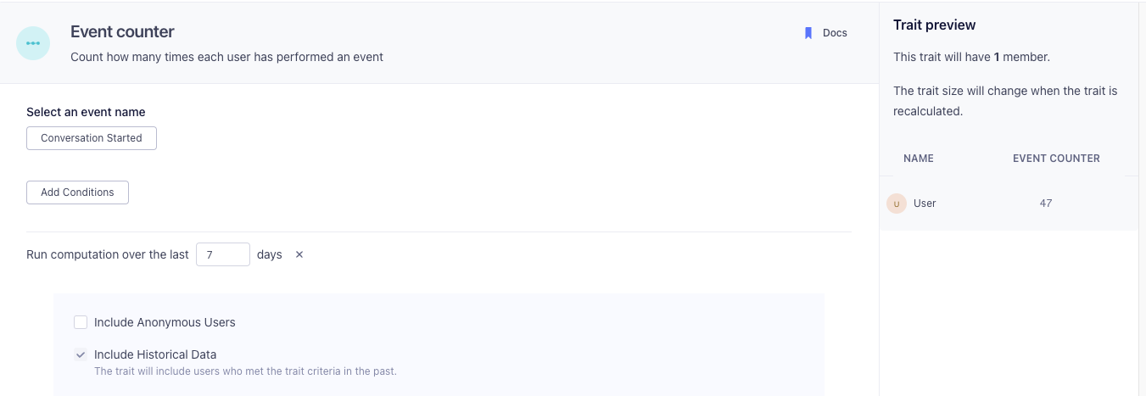The height and width of the screenshot is (396, 1146).
Task: Click the vertical scrollbar at right edge
Action: click(x=1142, y=198)
